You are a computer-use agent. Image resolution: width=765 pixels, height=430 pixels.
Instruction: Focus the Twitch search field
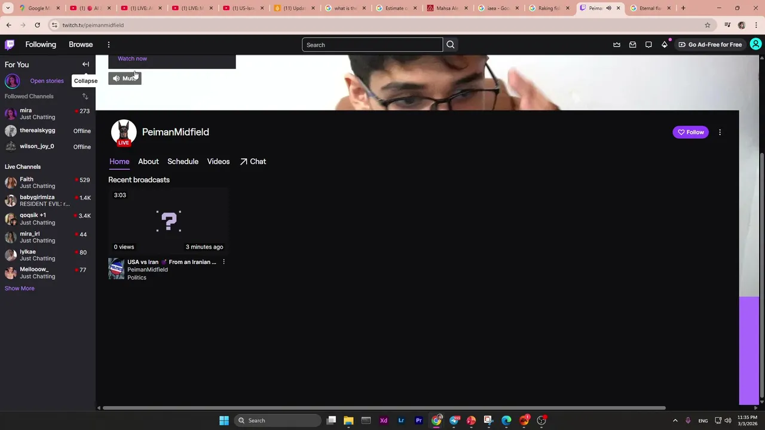point(372,45)
